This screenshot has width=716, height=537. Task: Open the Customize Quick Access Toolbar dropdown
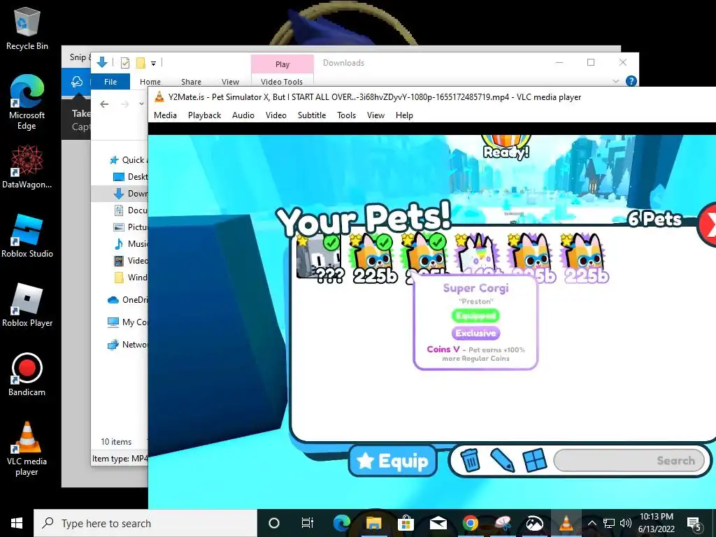[x=153, y=64]
